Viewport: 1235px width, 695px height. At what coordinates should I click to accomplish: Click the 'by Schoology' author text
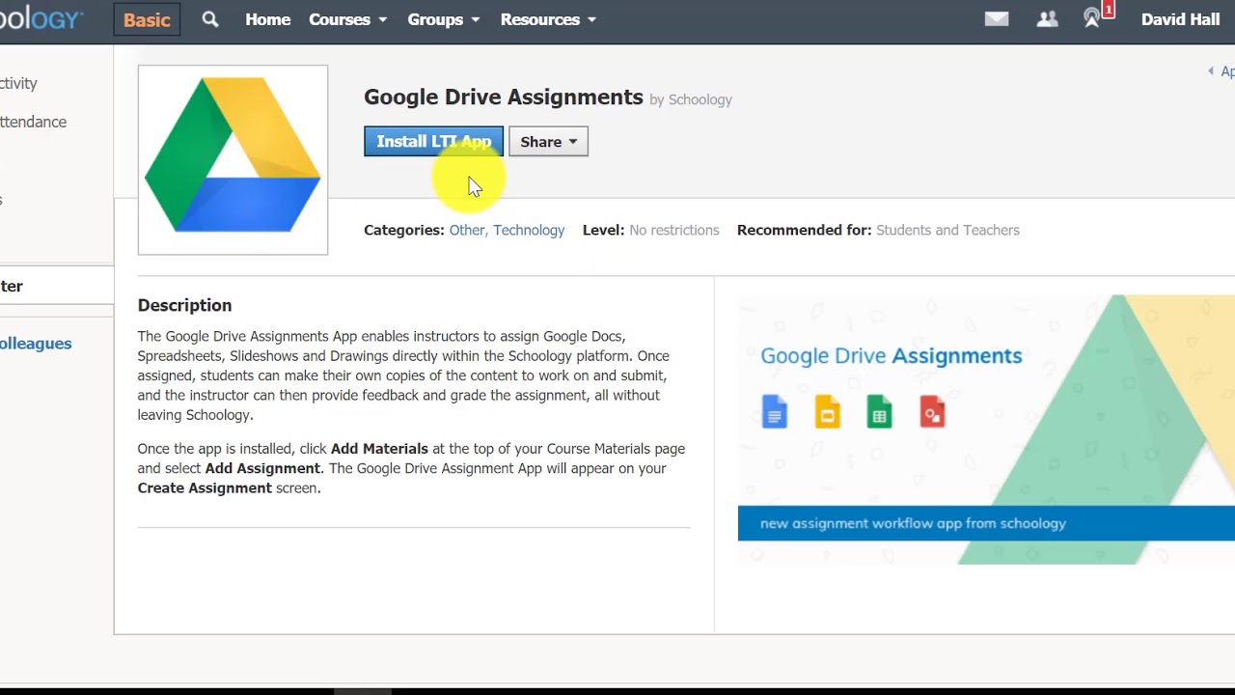(691, 99)
